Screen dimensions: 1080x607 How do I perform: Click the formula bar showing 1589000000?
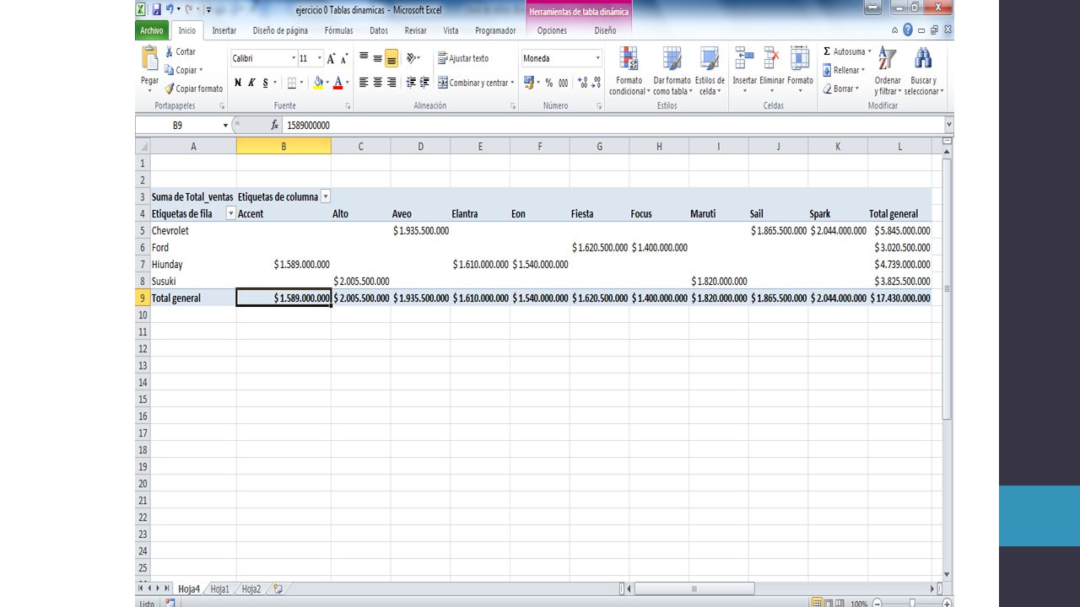tap(613, 125)
